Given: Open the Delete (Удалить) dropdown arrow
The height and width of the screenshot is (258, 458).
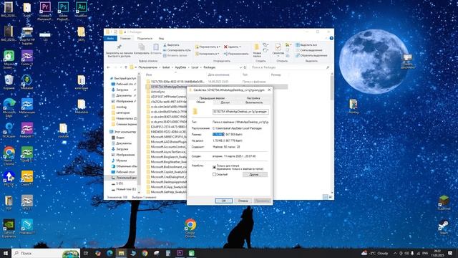Looking at the screenshot, I should [240, 47].
